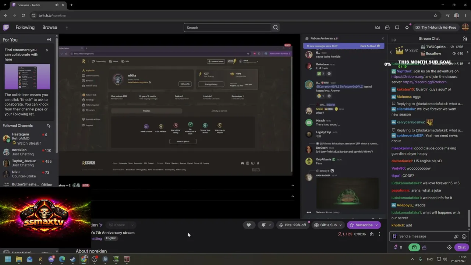Image resolution: width=471 pixels, height=265 pixels.
Task: Open the channel points balance icon
Action: (396, 247)
